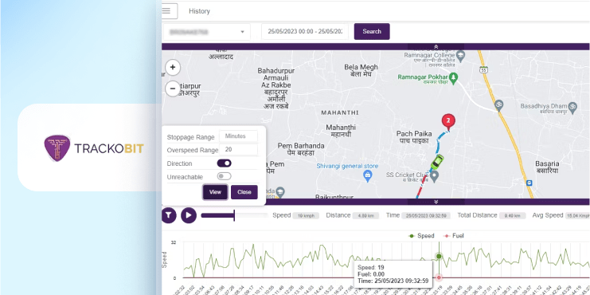Image resolution: width=590 pixels, height=295 pixels.
Task: Click the Bela Megh place label
Action: click(361, 70)
